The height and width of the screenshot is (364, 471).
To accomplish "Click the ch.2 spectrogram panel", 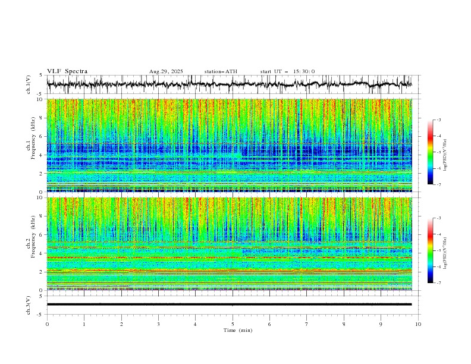I will pyautogui.click(x=229, y=244).
